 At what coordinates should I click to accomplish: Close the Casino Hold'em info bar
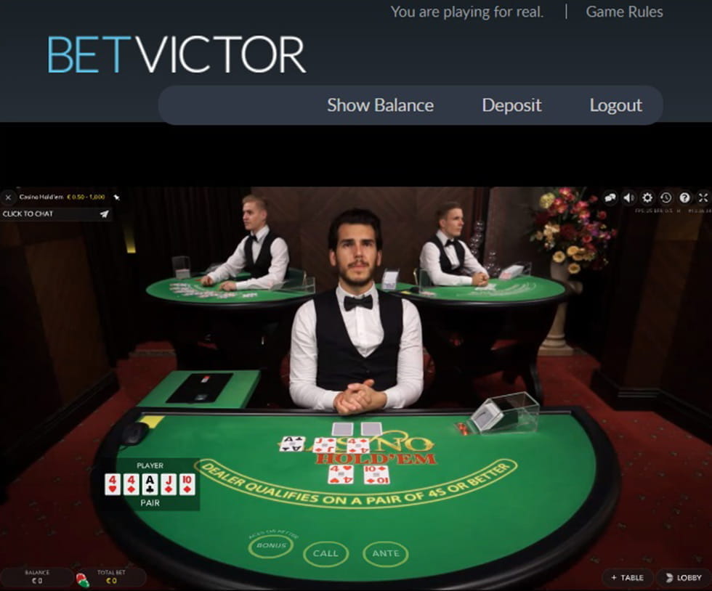(8, 197)
